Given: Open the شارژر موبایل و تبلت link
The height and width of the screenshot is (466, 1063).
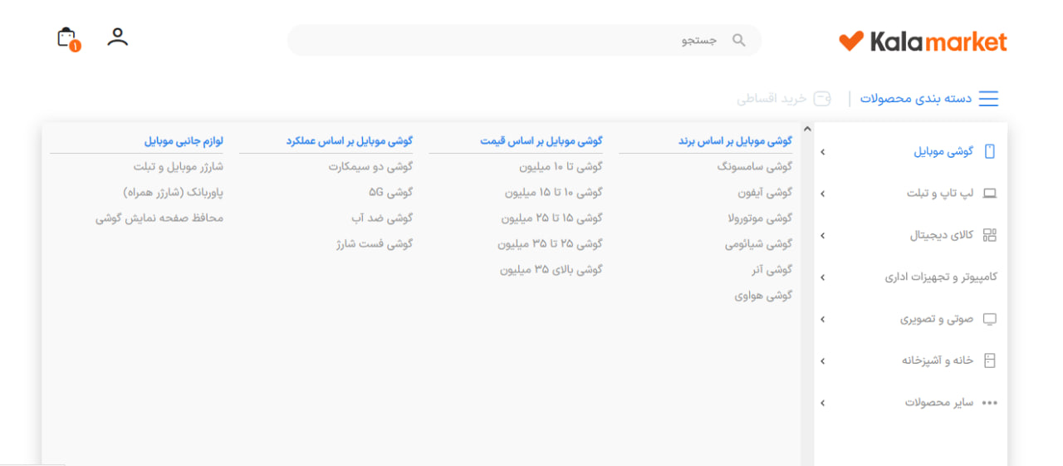Looking at the screenshot, I should [178, 166].
